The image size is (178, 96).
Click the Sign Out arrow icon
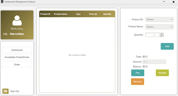[x=5, y=91]
